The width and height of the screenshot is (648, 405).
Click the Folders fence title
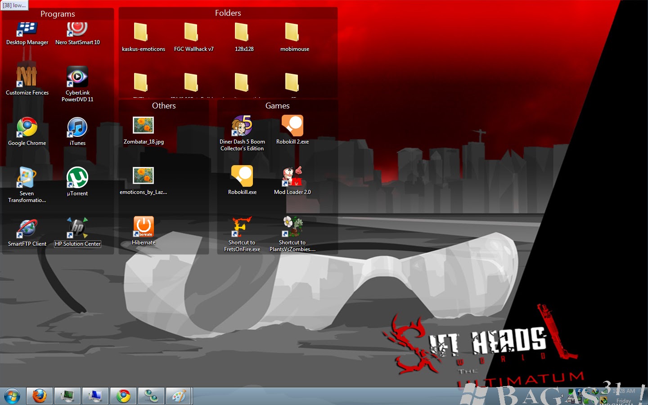click(228, 13)
